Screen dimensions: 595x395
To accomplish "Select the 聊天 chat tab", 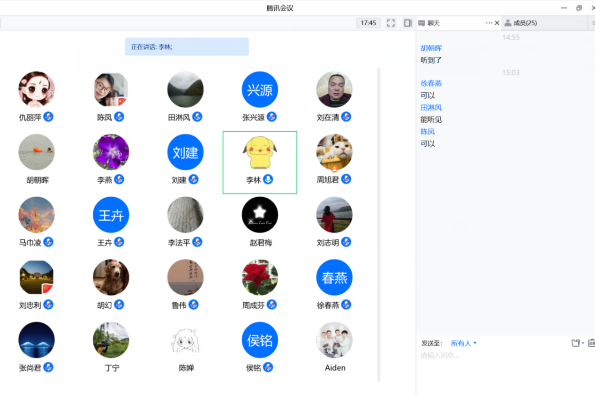I will point(434,23).
